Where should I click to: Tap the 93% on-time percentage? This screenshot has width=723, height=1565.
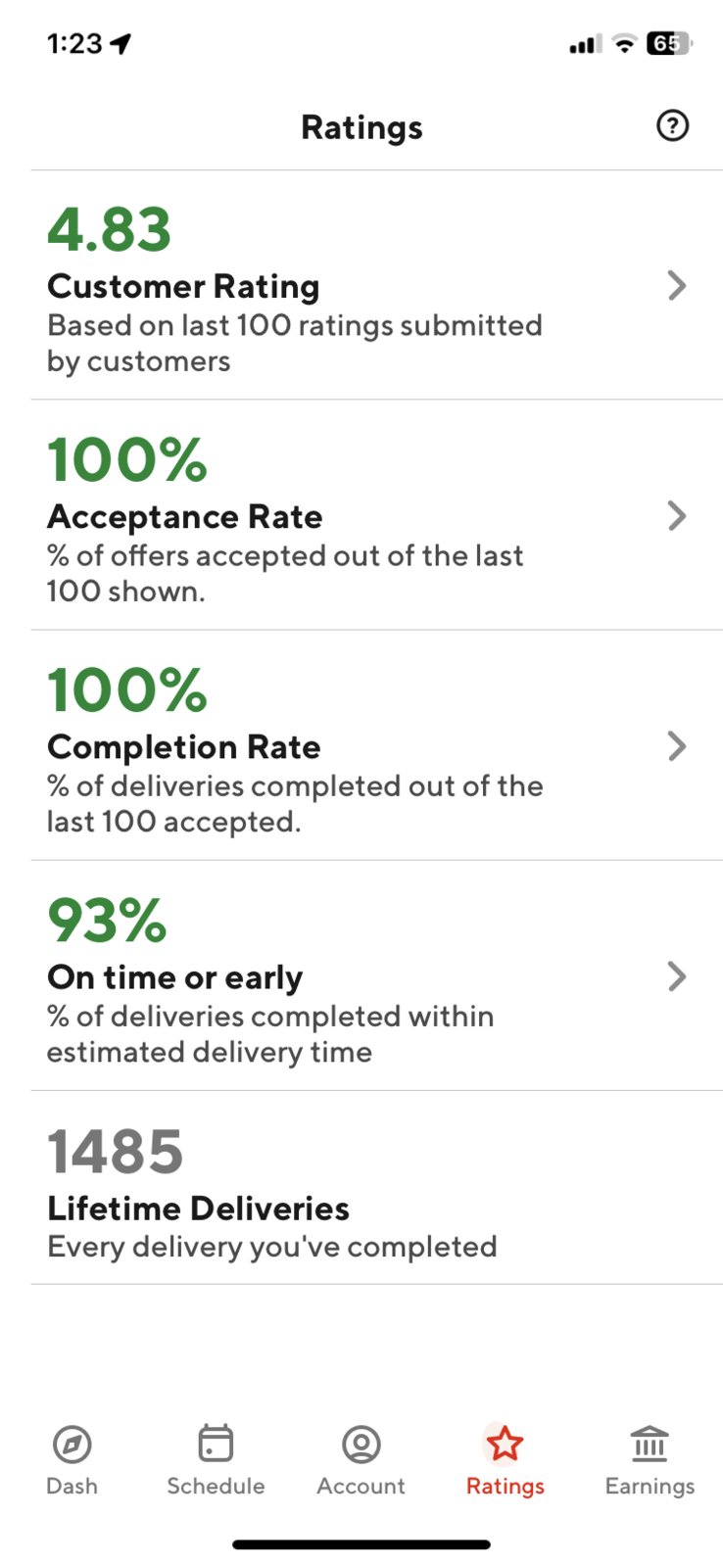point(107,920)
